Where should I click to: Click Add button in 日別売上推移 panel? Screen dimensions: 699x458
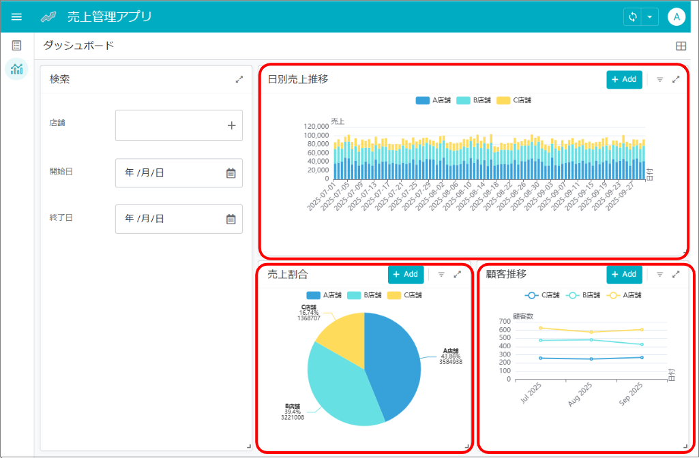[x=624, y=79]
